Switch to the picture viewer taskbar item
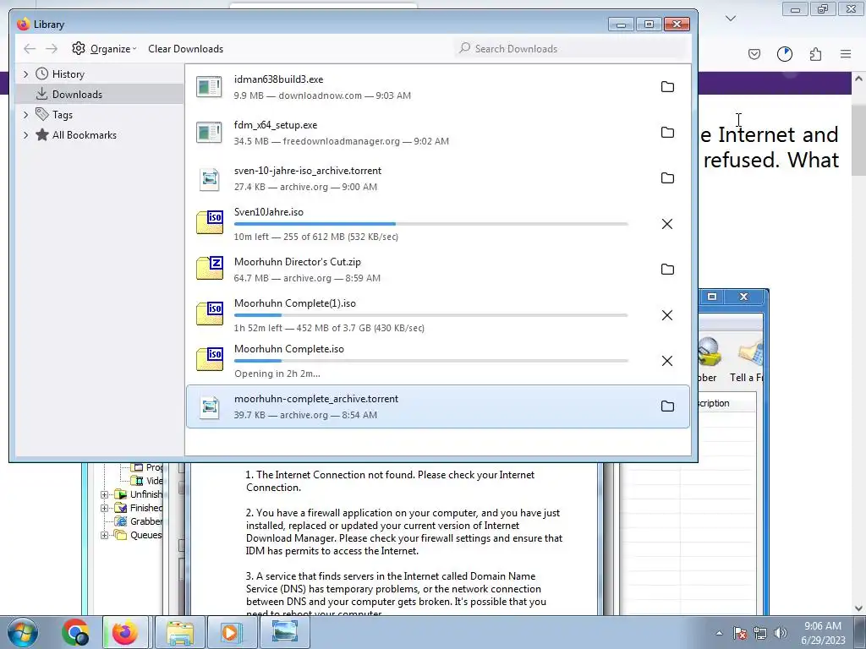 point(285,632)
